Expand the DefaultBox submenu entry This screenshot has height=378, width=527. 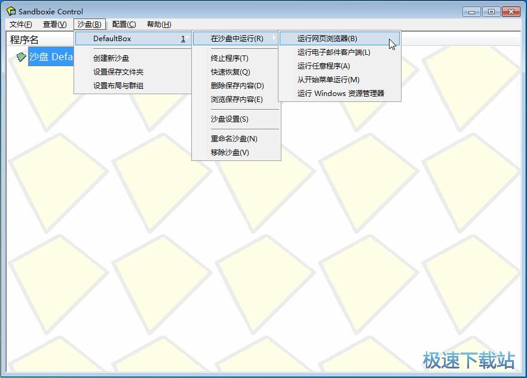coord(133,39)
